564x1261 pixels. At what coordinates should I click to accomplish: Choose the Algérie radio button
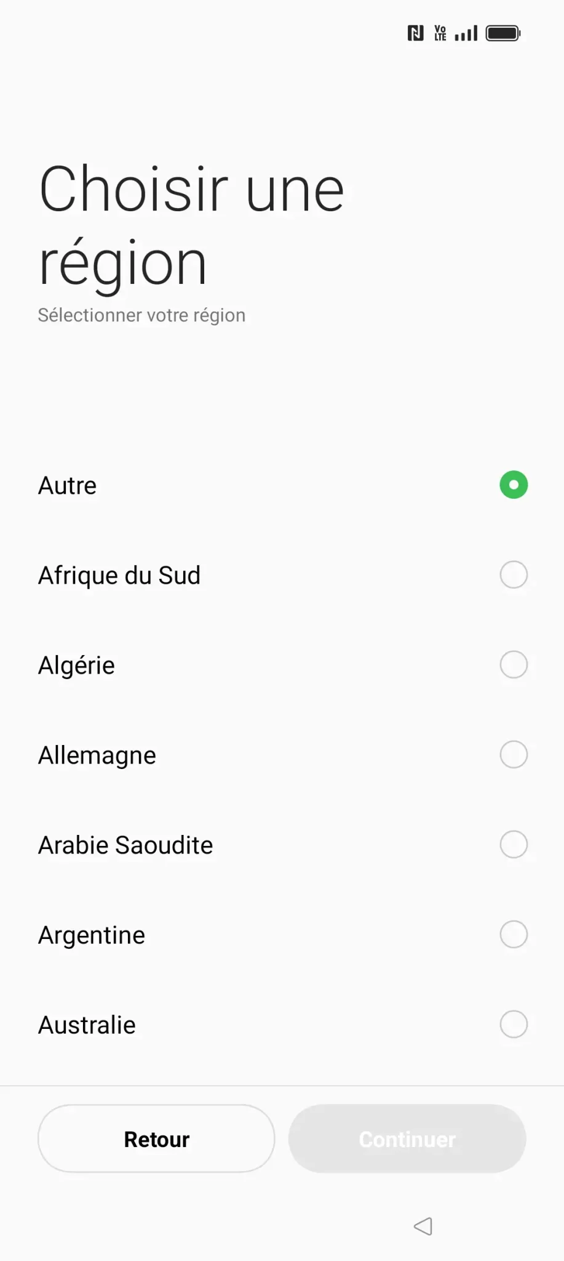point(514,664)
